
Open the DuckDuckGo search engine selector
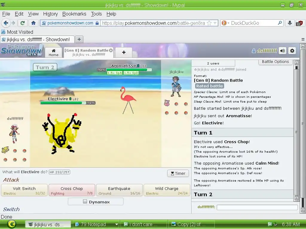(x=225, y=23)
